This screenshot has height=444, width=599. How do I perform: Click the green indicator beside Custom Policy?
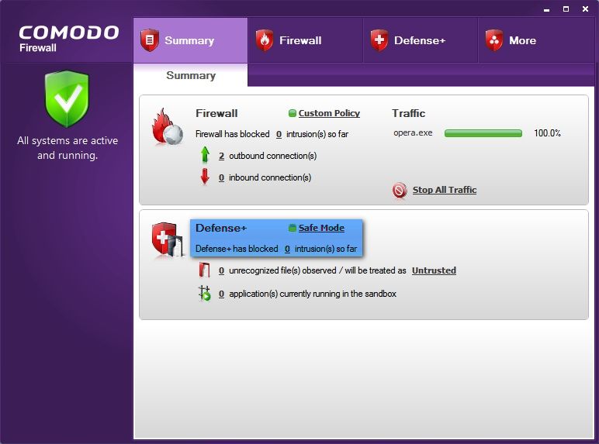tap(293, 113)
